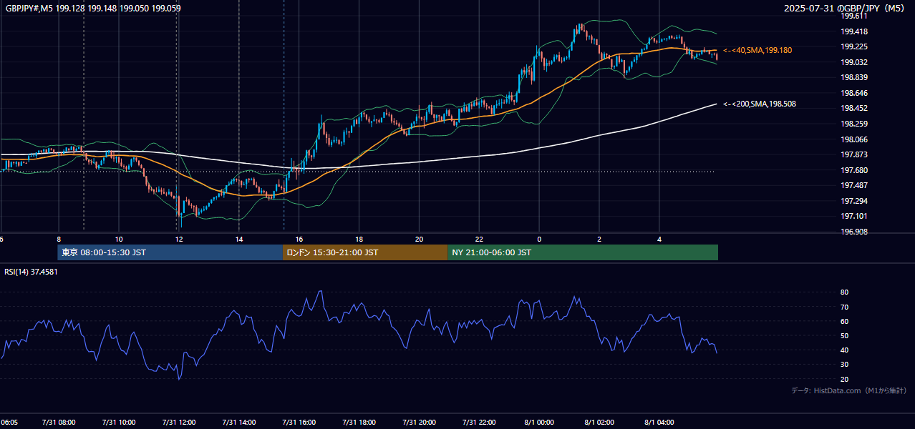
Task: Click the RSI(14) 37.4581 indicator label
Action: click(31, 272)
